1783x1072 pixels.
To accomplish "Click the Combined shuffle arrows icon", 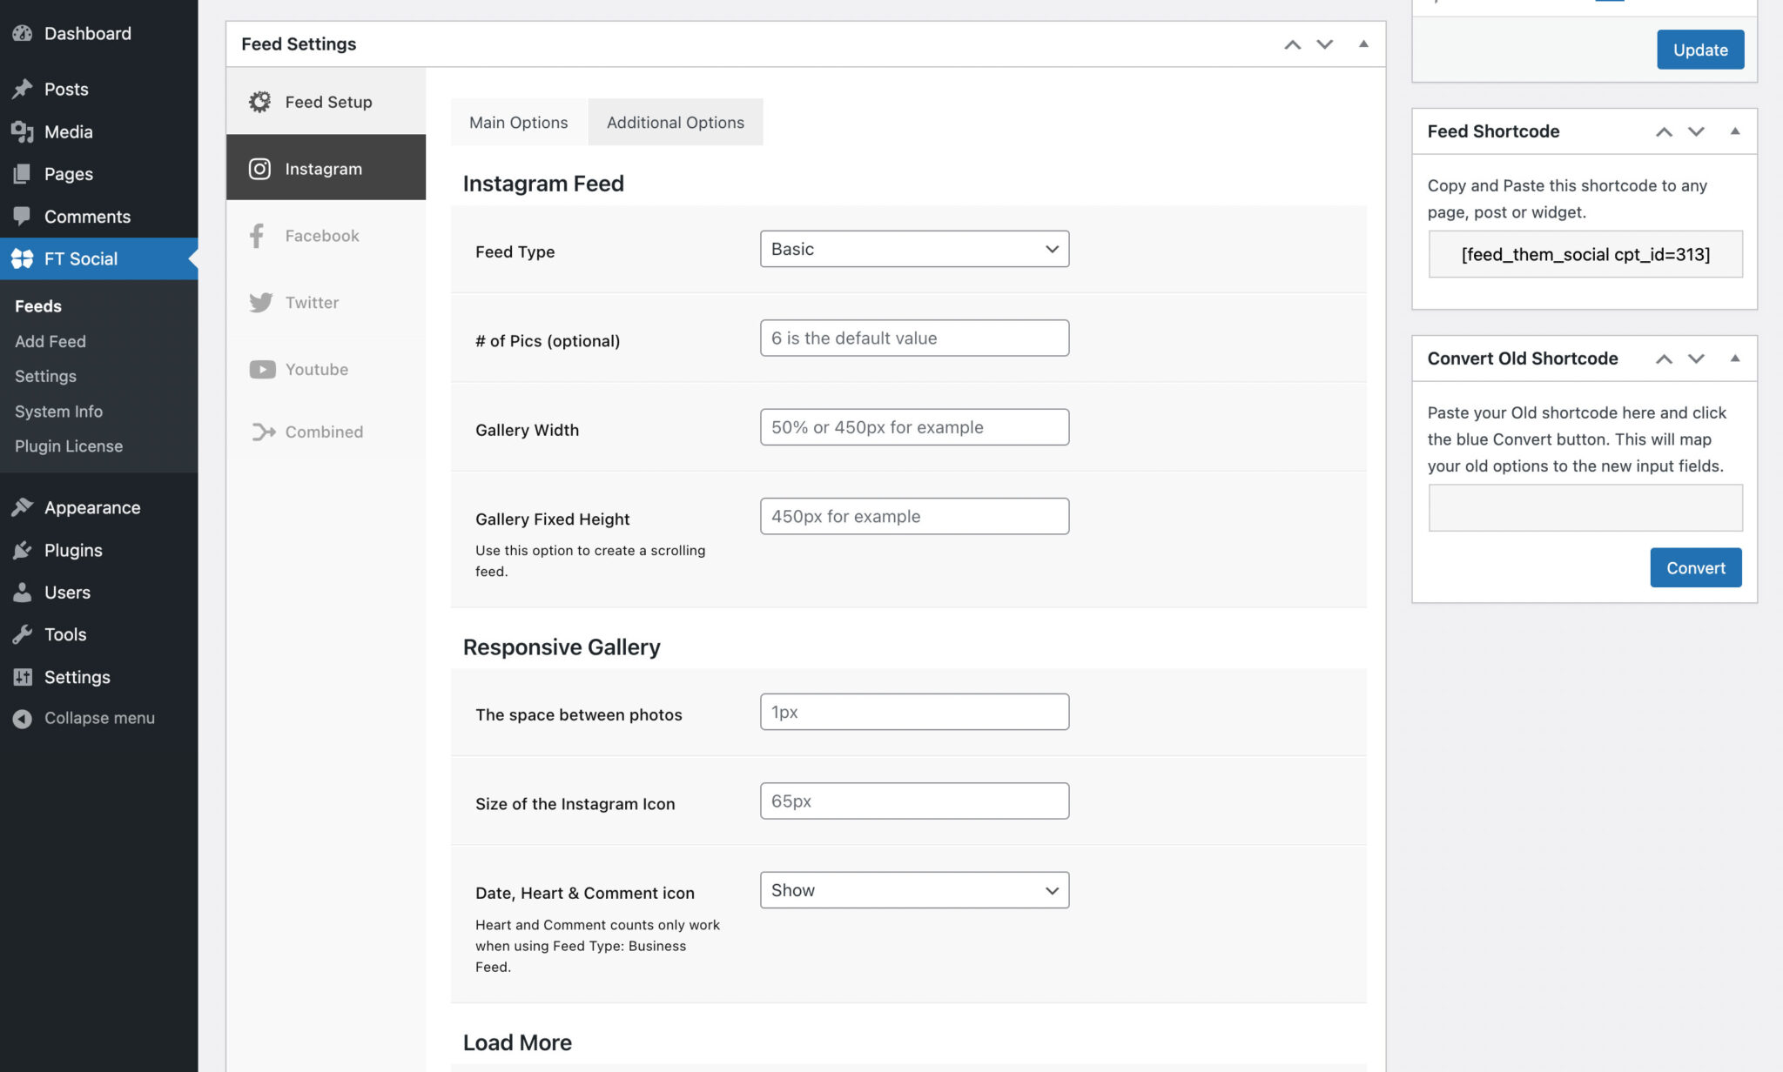I will (263, 432).
